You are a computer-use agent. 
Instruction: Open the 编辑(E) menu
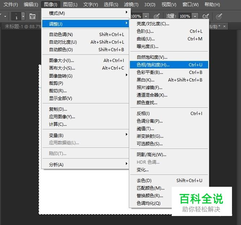tap(31, 4)
